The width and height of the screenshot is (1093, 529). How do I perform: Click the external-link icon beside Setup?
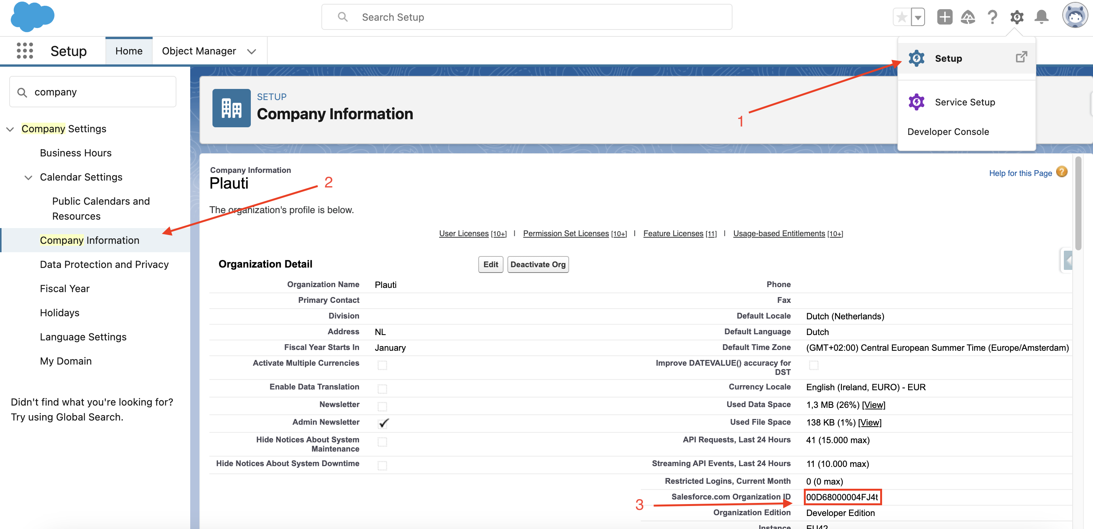pyautogui.click(x=1021, y=57)
